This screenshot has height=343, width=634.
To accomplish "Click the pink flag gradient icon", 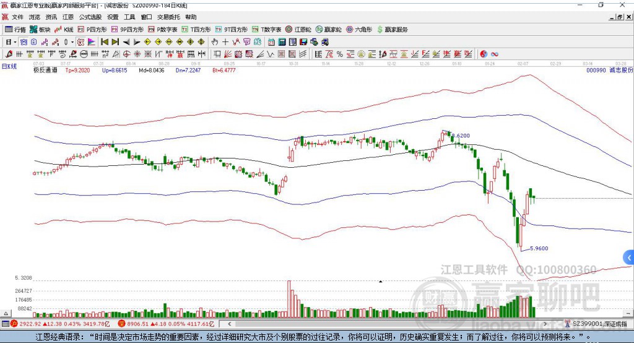I will click(92, 42).
